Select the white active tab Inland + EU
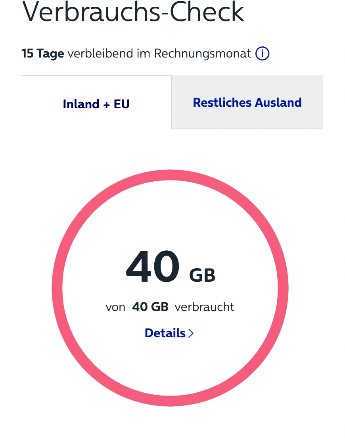345x438 pixels. [96, 102]
